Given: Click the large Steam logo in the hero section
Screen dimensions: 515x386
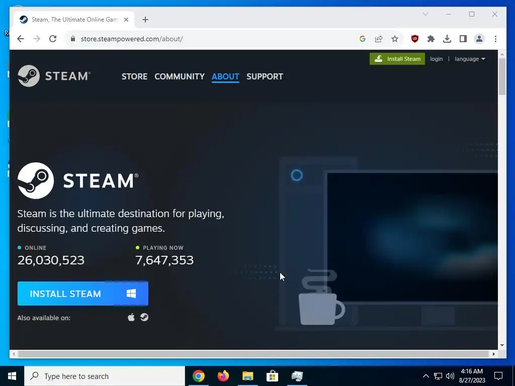Looking at the screenshot, I should point(78,180).
